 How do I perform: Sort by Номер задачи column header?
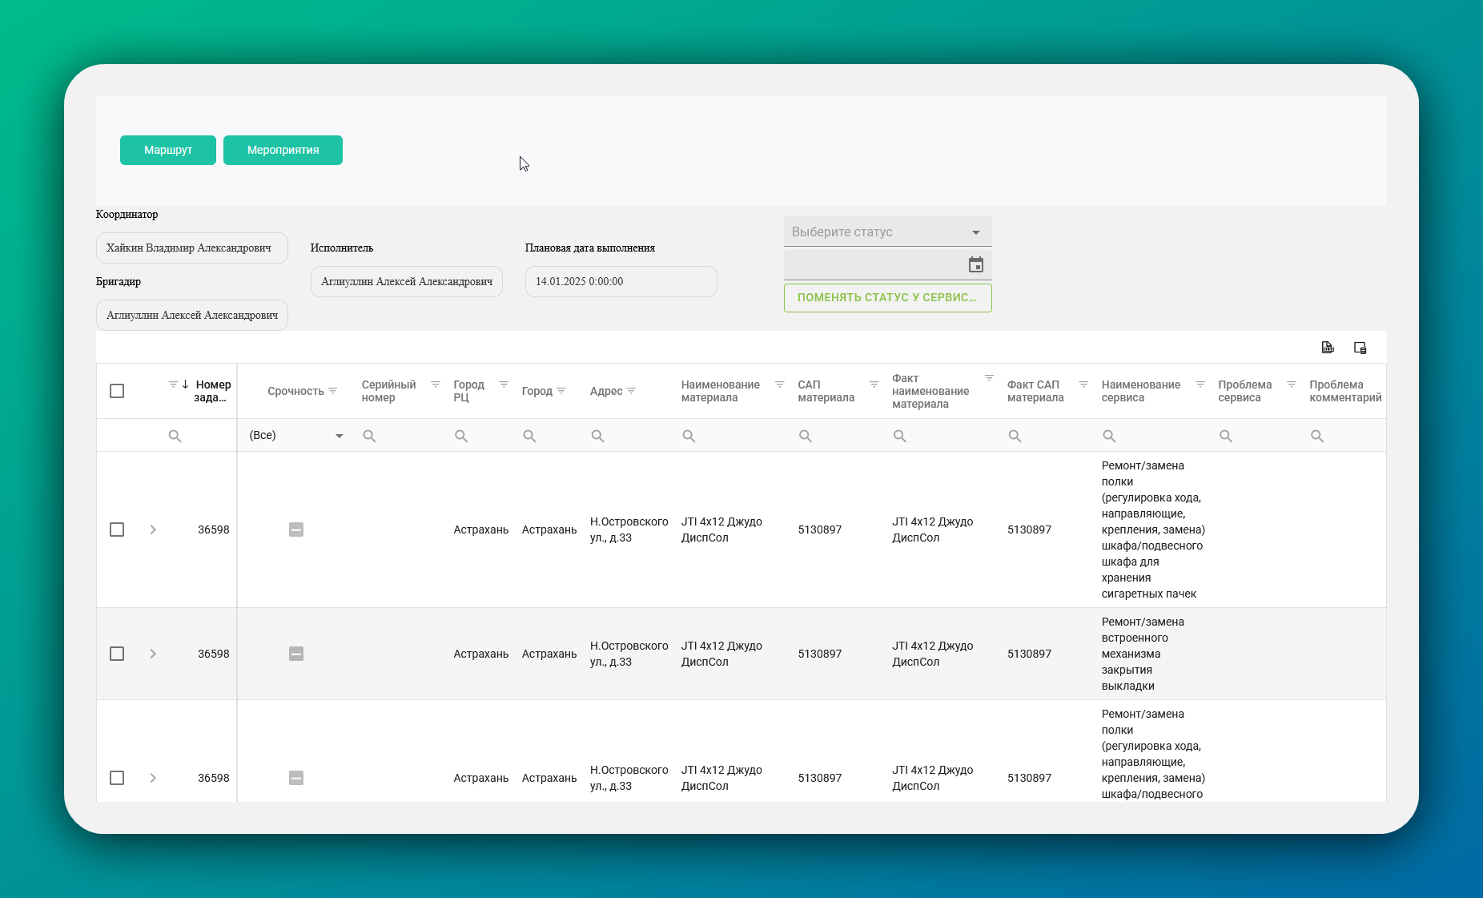coord(212,391)
